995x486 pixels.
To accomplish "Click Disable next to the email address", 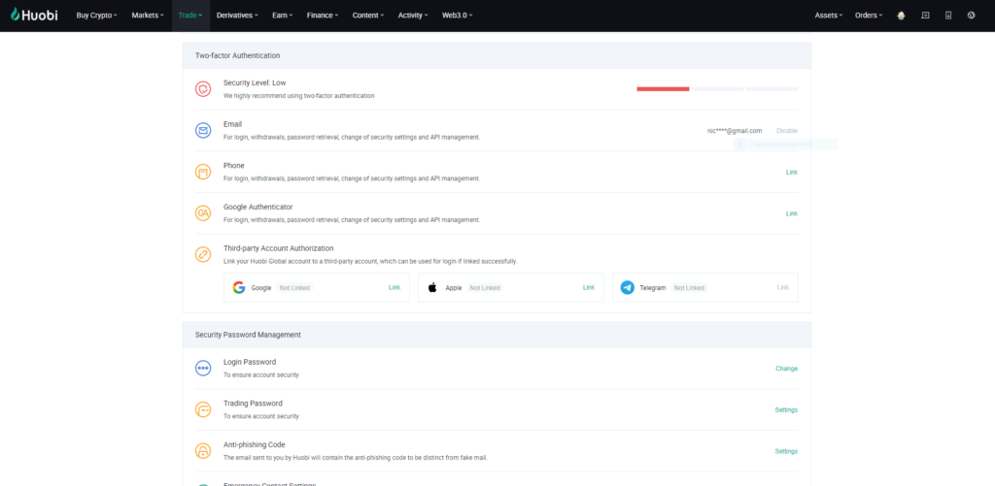I will click(x=787, y=131).
